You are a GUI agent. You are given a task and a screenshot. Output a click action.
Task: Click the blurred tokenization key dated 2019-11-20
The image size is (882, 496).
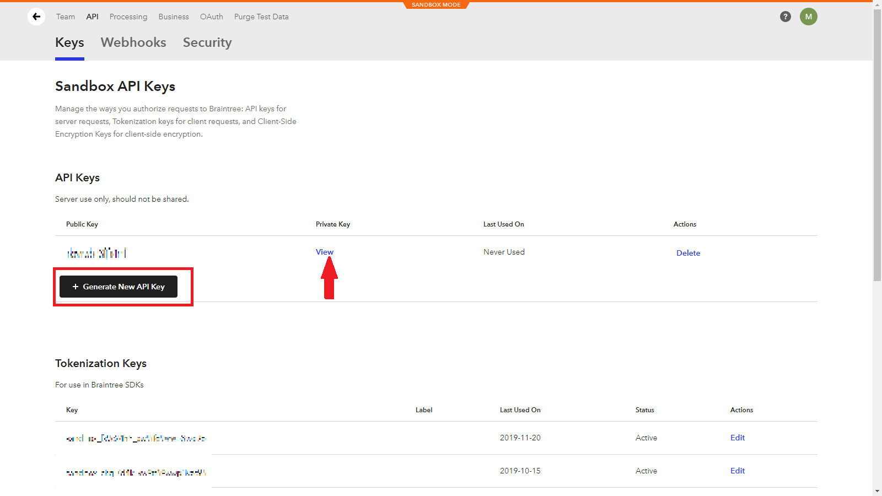click(136, 439)
